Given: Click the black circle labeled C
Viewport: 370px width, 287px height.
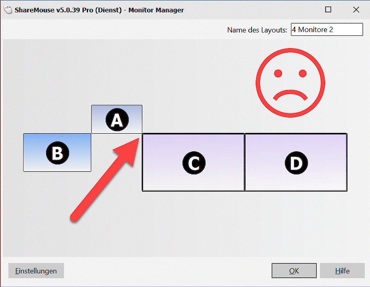Looking at the screenshot, I should pyautogui.click(x=194, y=163).
